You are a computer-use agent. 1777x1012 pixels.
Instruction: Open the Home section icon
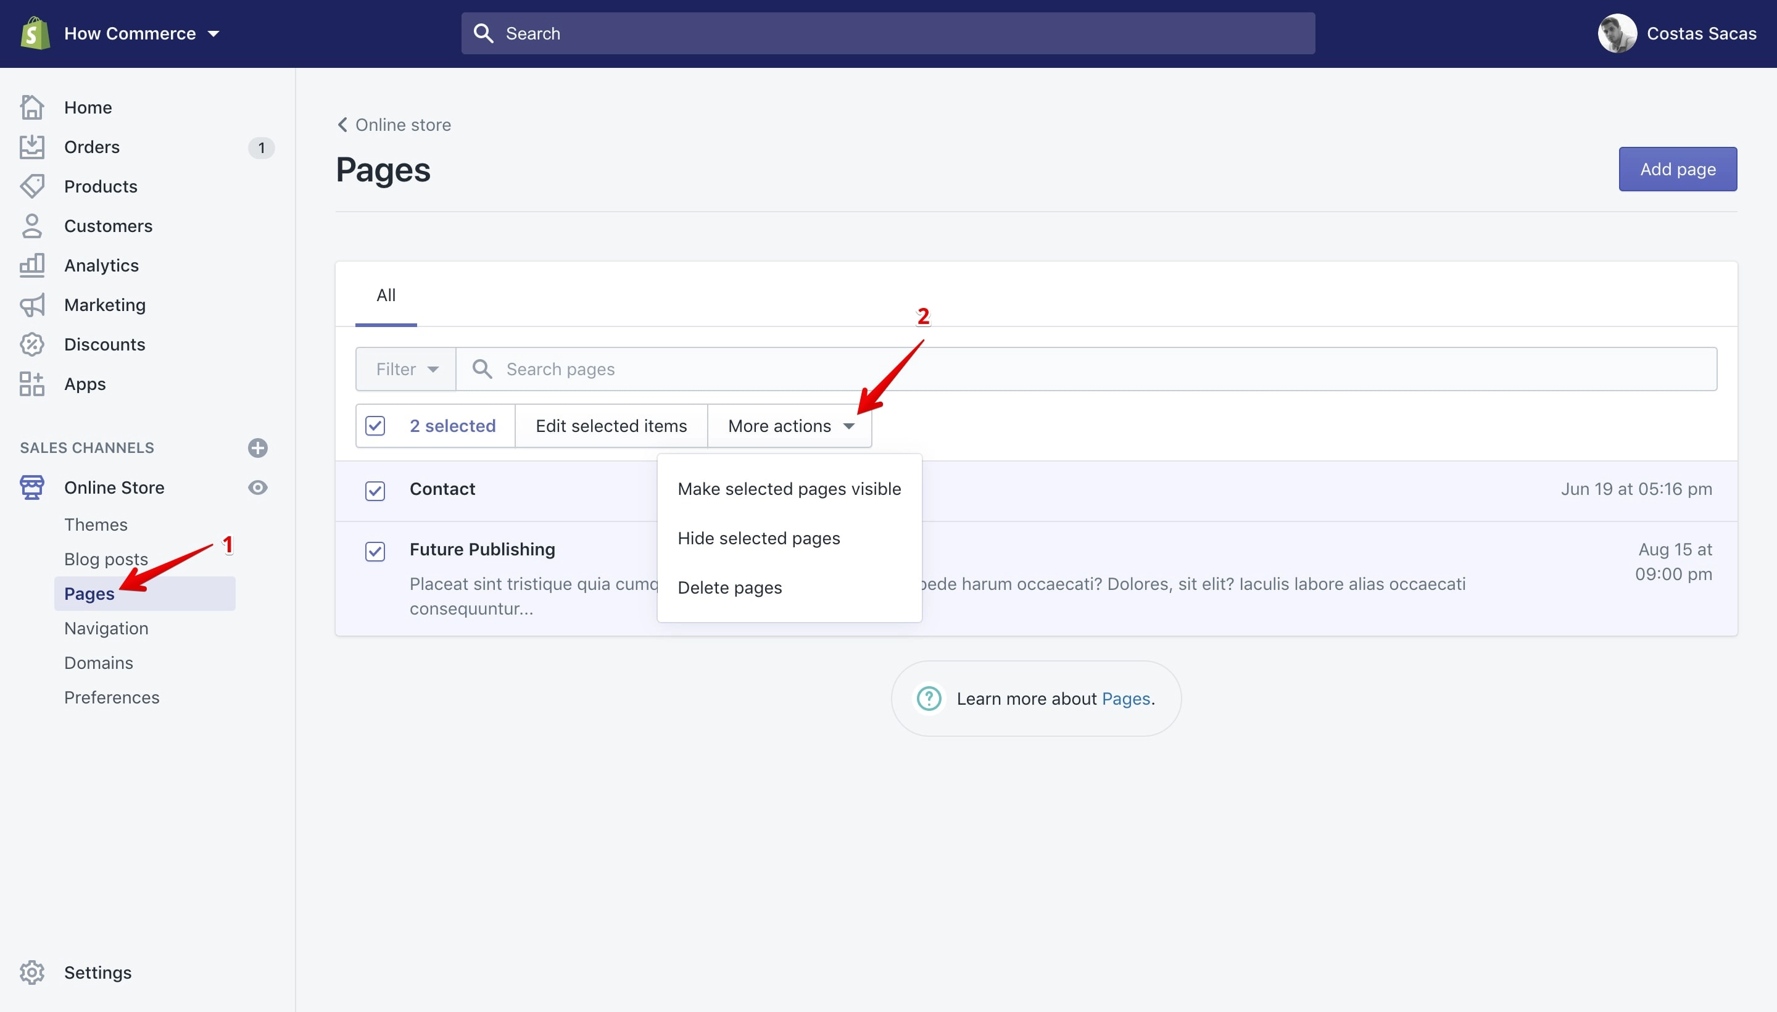tap(32, 107)
